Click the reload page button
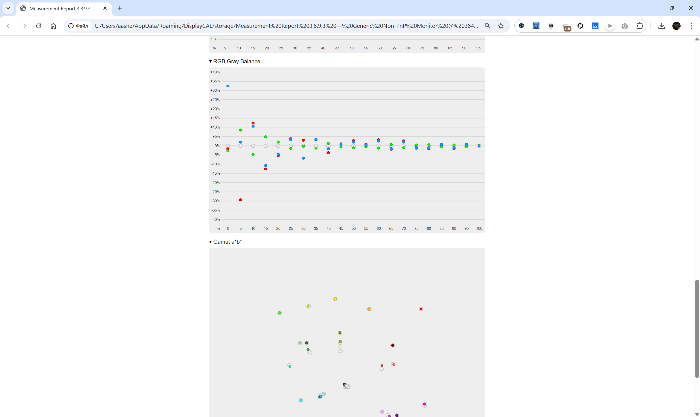Screen dimensions: 700x417 tap(39, 26)
